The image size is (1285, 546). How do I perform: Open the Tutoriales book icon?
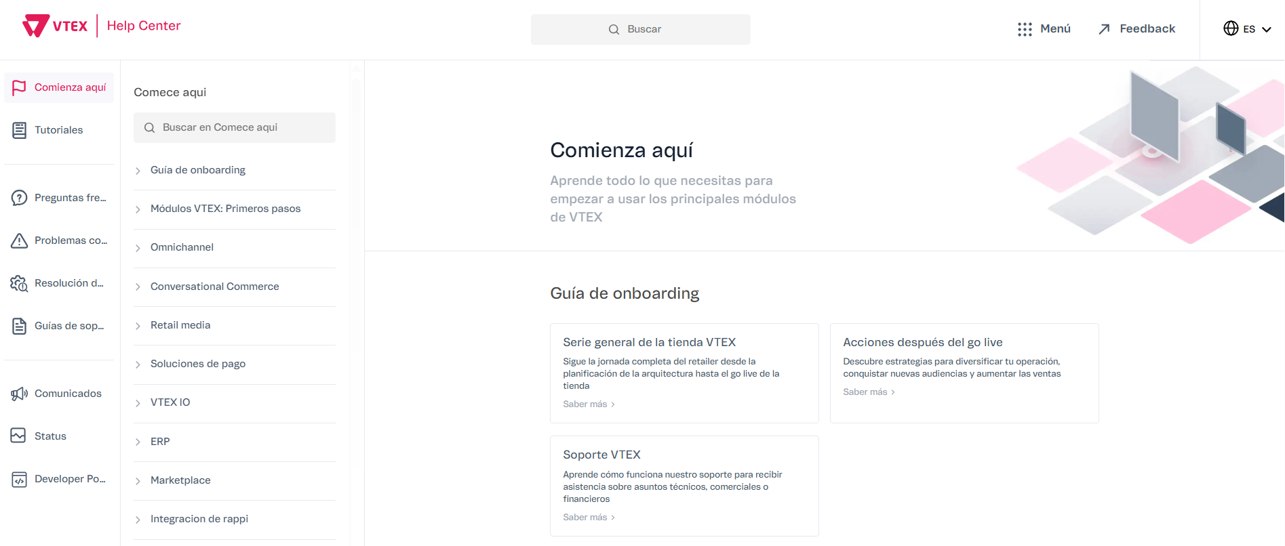20,130
